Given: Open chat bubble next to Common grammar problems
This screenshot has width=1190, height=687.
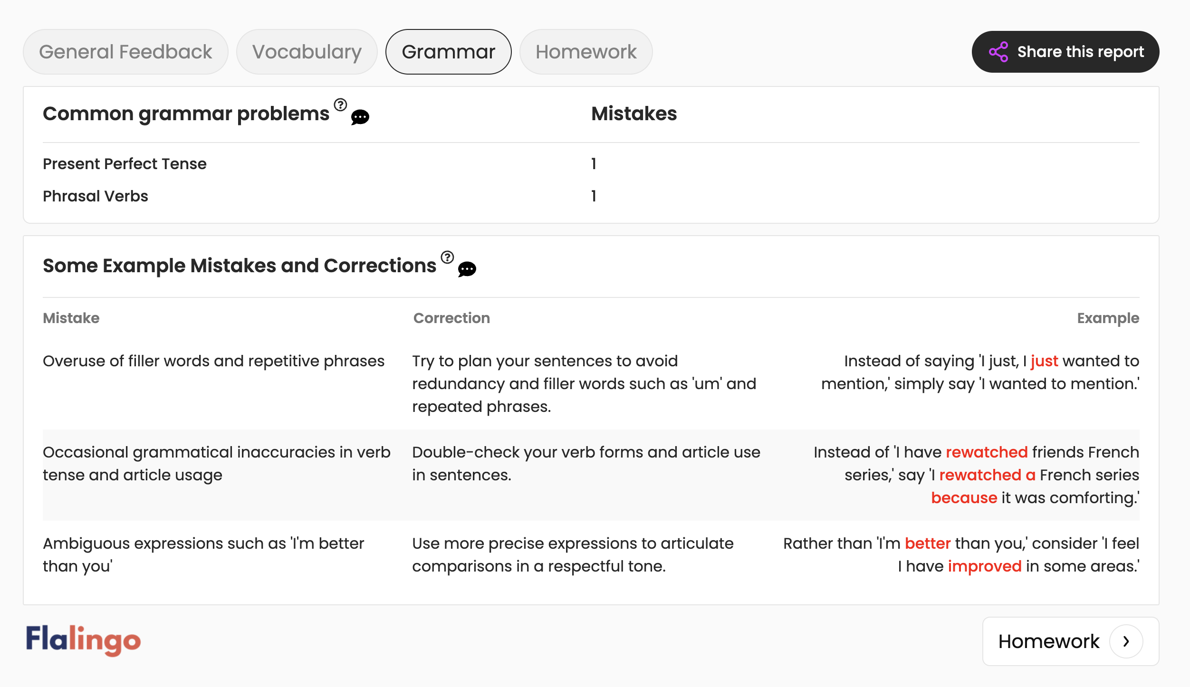Looking at the screenshot, I should [x=360, y=117].
